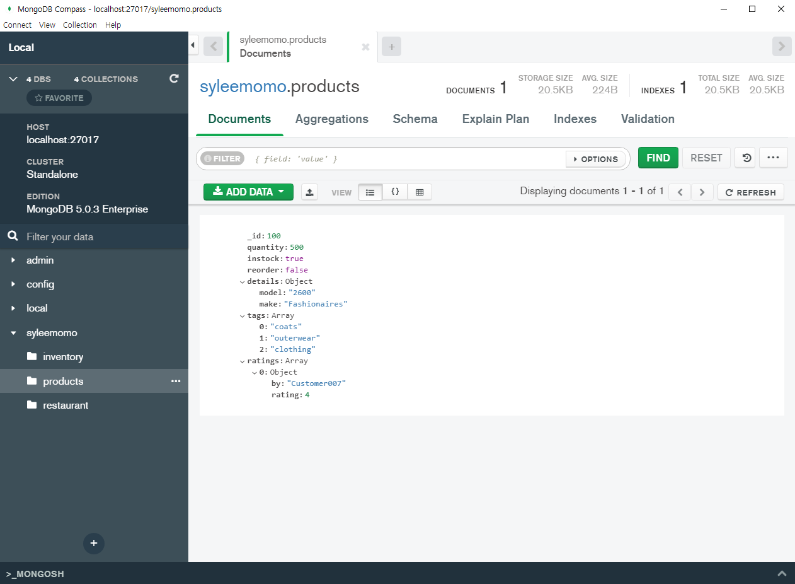Click the quantity value 500
The height and width of the screenshot is (584, 795).
[x=297, y=247]
